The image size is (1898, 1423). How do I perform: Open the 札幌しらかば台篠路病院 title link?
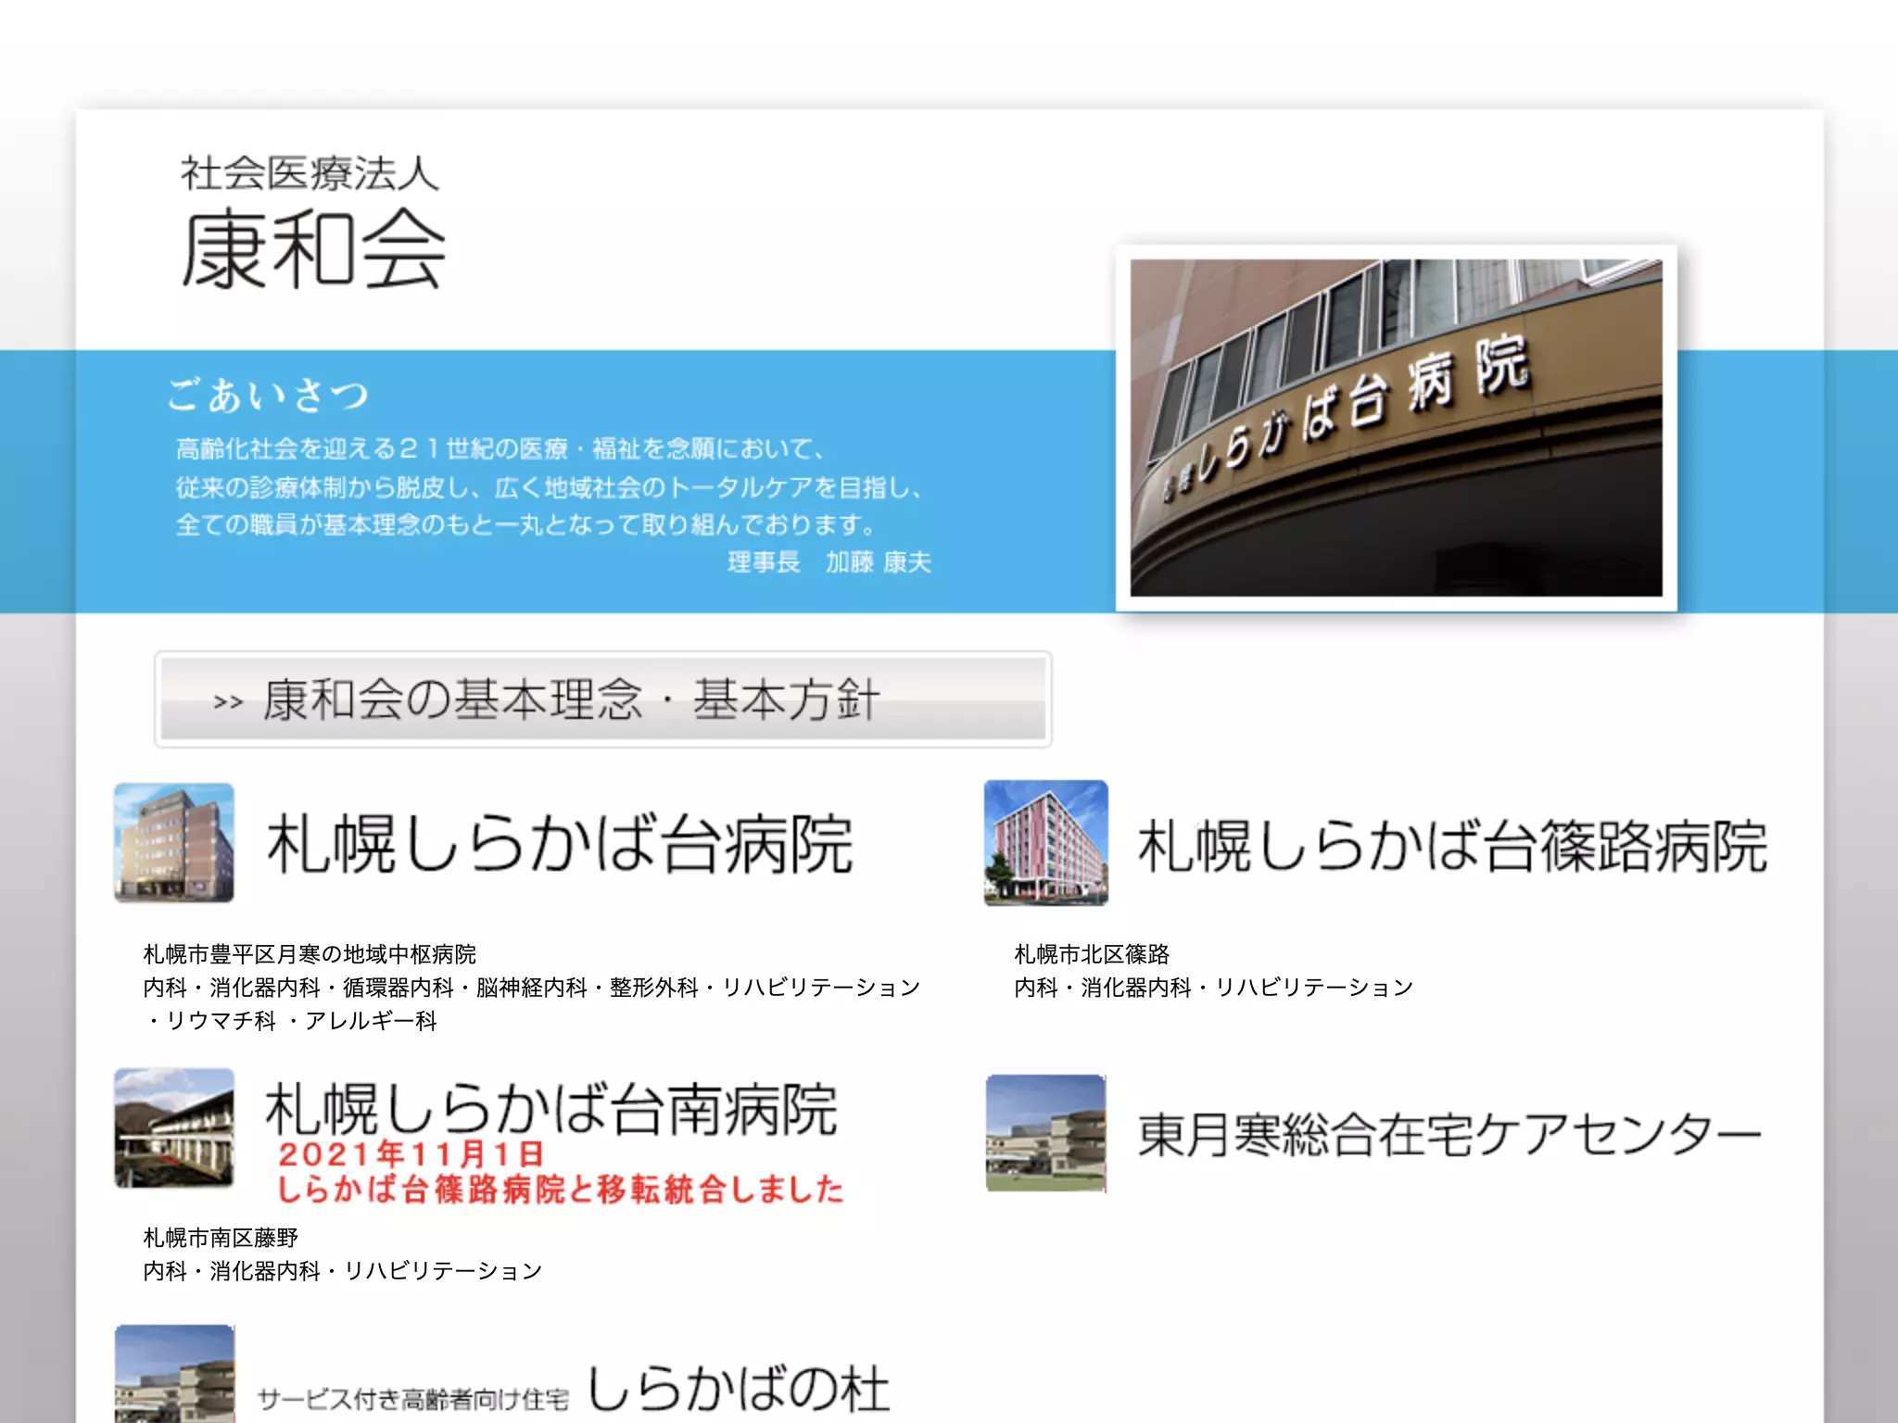[x=1452, y=846]
